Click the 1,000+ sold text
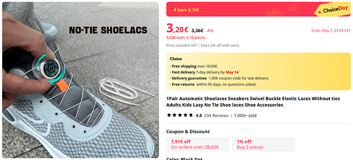Image resolution: width=353 pixels, height=160 pixels. tap(245, 116)
